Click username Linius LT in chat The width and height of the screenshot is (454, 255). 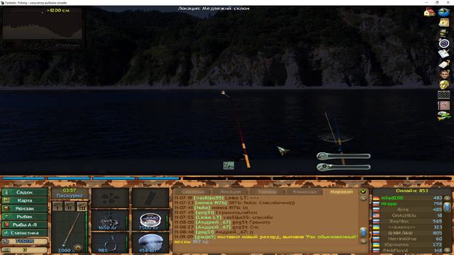(x=209, y=217)
